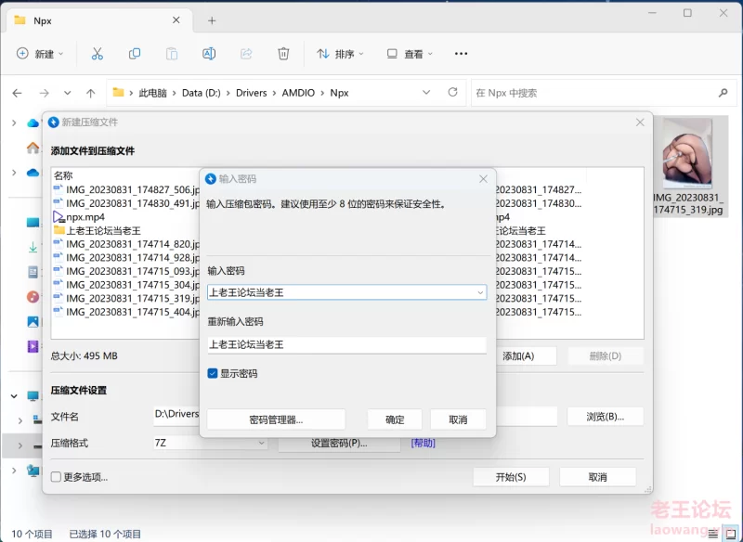Click the 确定 button in password dialog
The height and width of the screenshot is (542, 743).
(395, 419)
